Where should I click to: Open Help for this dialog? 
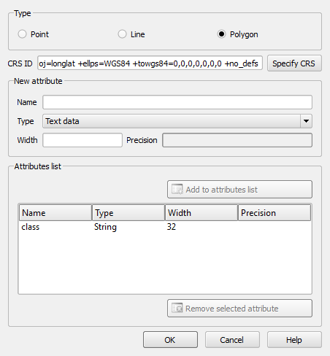pos(294,340)
